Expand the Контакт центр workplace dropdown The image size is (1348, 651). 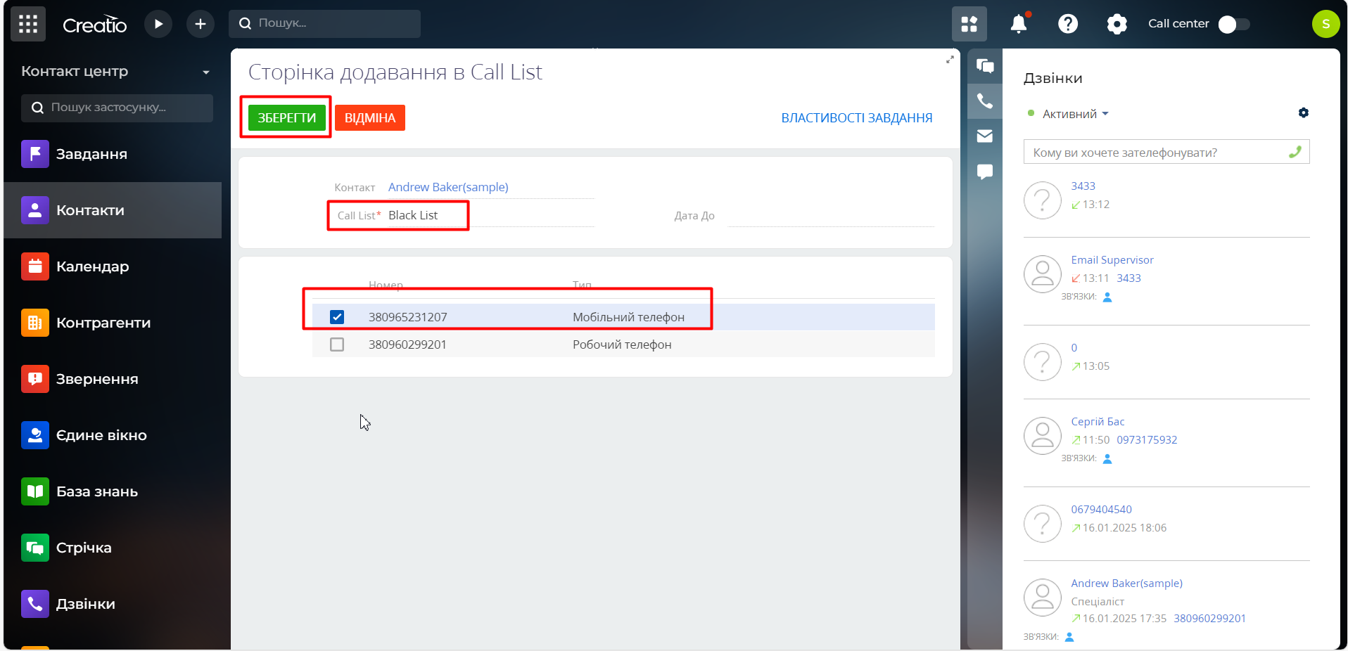click(206, 72)
